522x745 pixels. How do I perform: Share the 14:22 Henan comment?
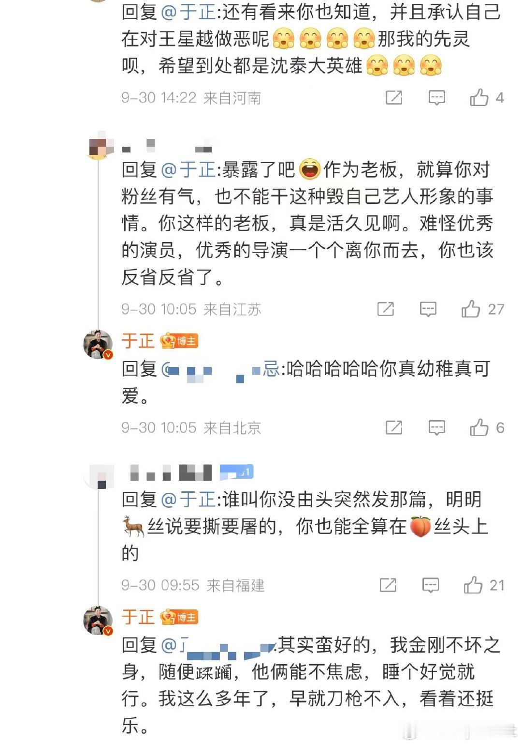394,98
